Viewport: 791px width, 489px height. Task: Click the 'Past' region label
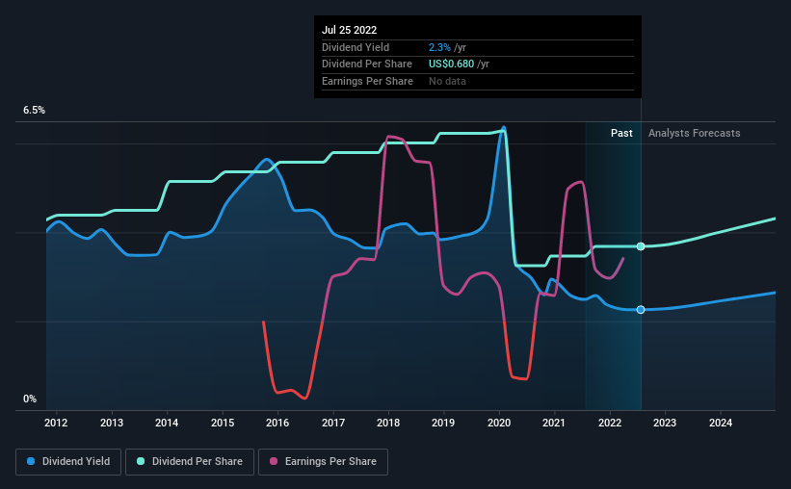click(621, 133)
